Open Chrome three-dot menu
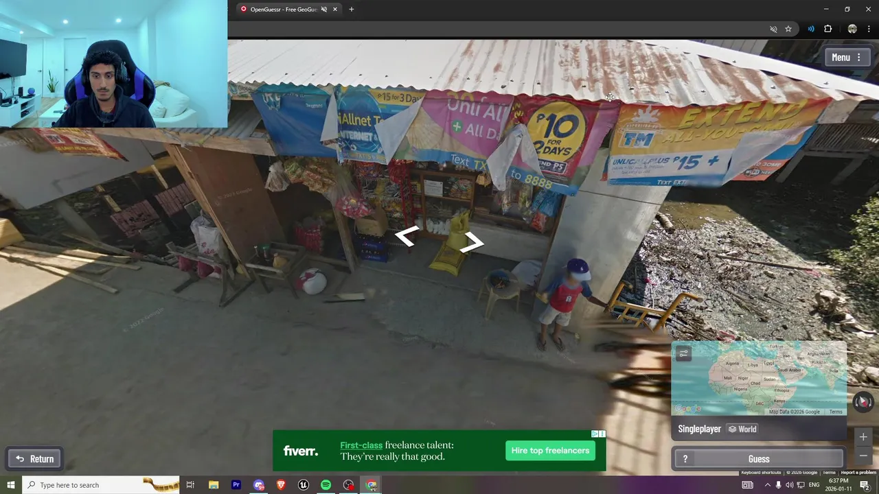This screenshot has width=879, height=494. pyautogui.click(x=869, y=29)
